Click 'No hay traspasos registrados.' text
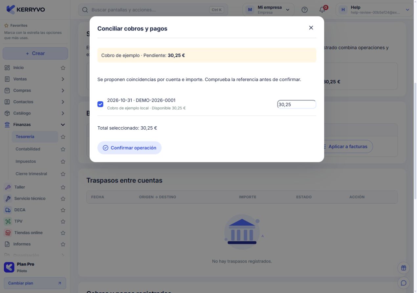 point(242,262)
